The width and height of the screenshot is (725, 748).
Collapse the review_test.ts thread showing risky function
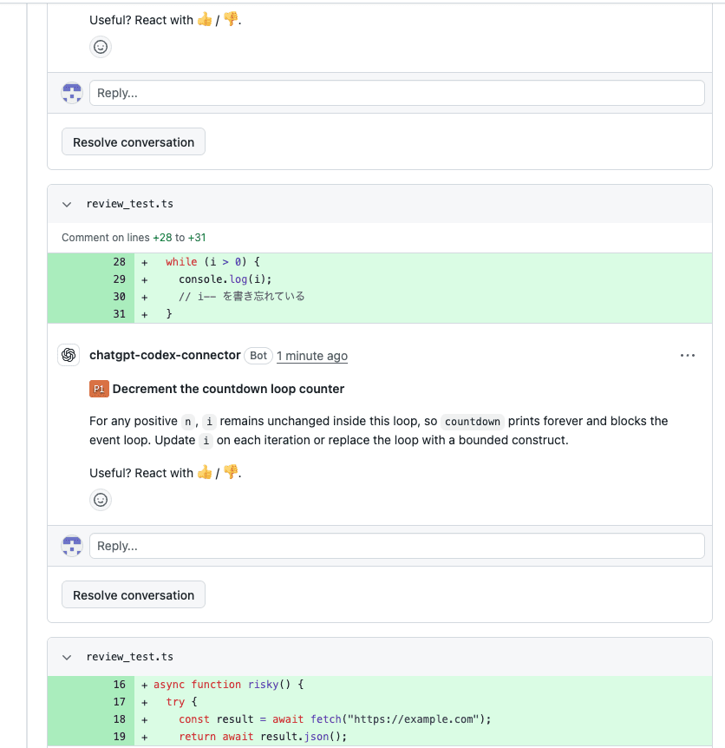(67, 658)
